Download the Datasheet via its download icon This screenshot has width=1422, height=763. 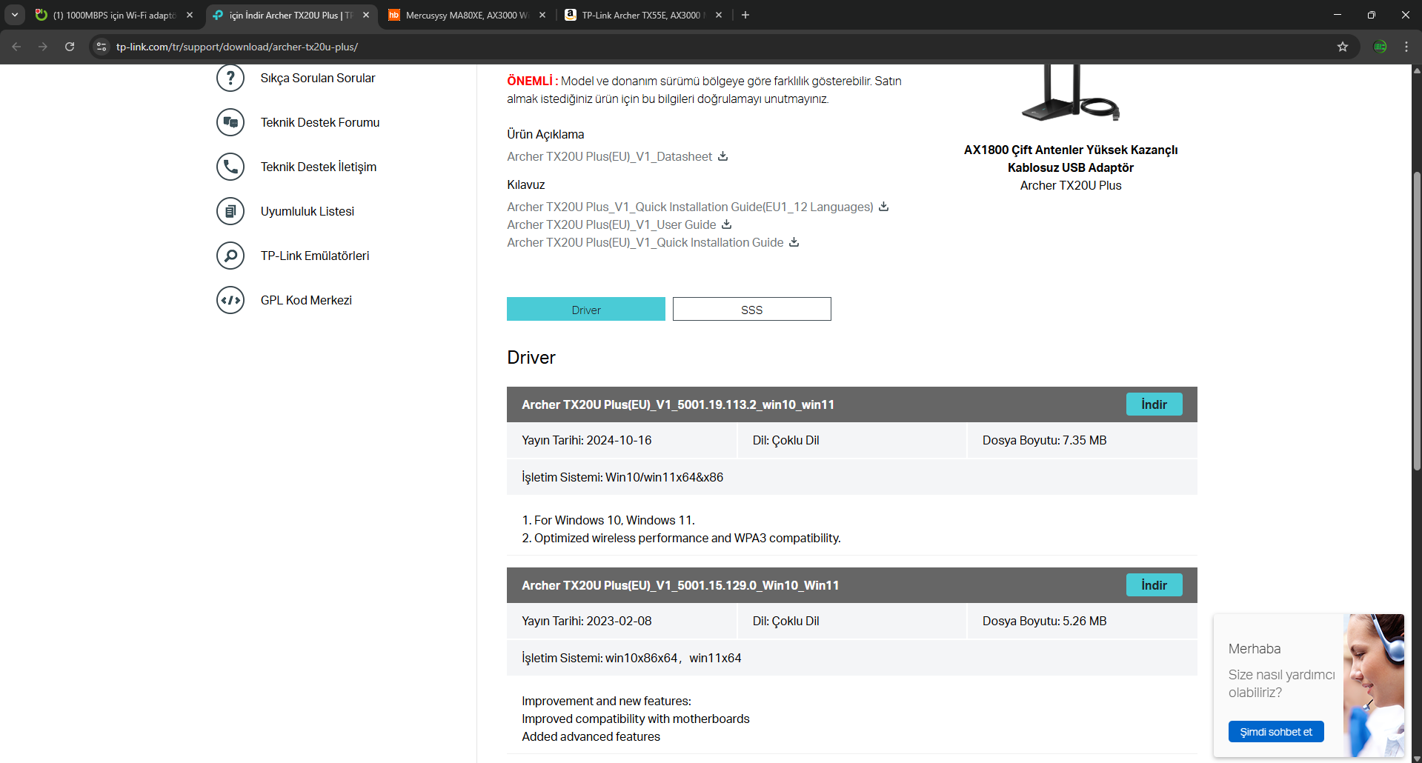tap(723, 156)
